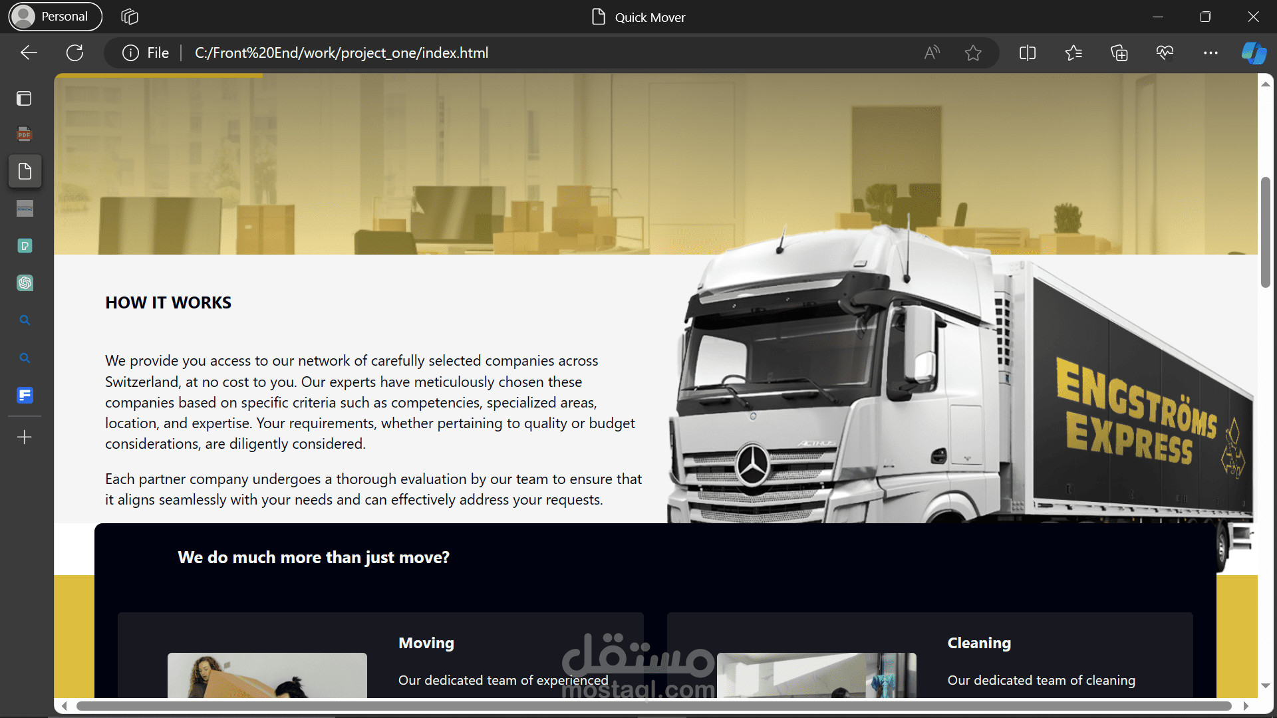Open Collections panel
The width and height of the screenshot is (1277, 718).
tap(1119, 53)
